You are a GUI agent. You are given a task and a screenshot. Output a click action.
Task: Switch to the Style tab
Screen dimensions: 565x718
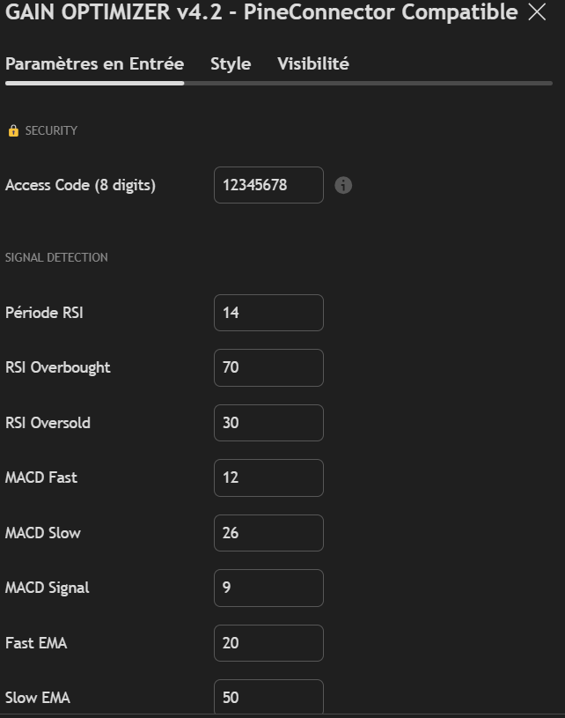coord(230,63)
